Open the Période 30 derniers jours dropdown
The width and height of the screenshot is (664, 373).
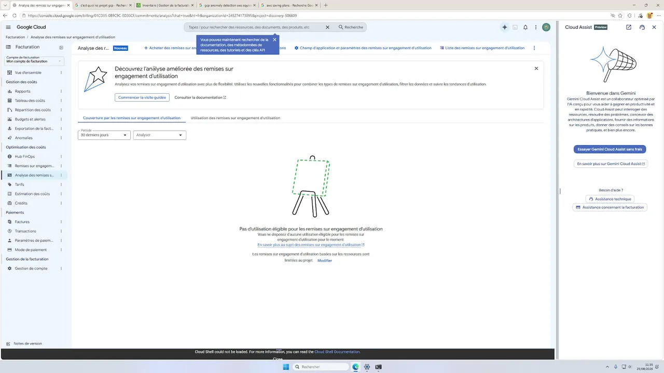(104, 135)
